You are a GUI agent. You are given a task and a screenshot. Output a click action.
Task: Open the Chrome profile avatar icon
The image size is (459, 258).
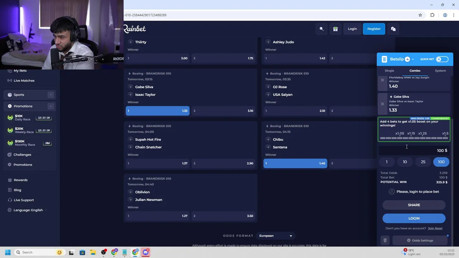click(x=445, y=15)
